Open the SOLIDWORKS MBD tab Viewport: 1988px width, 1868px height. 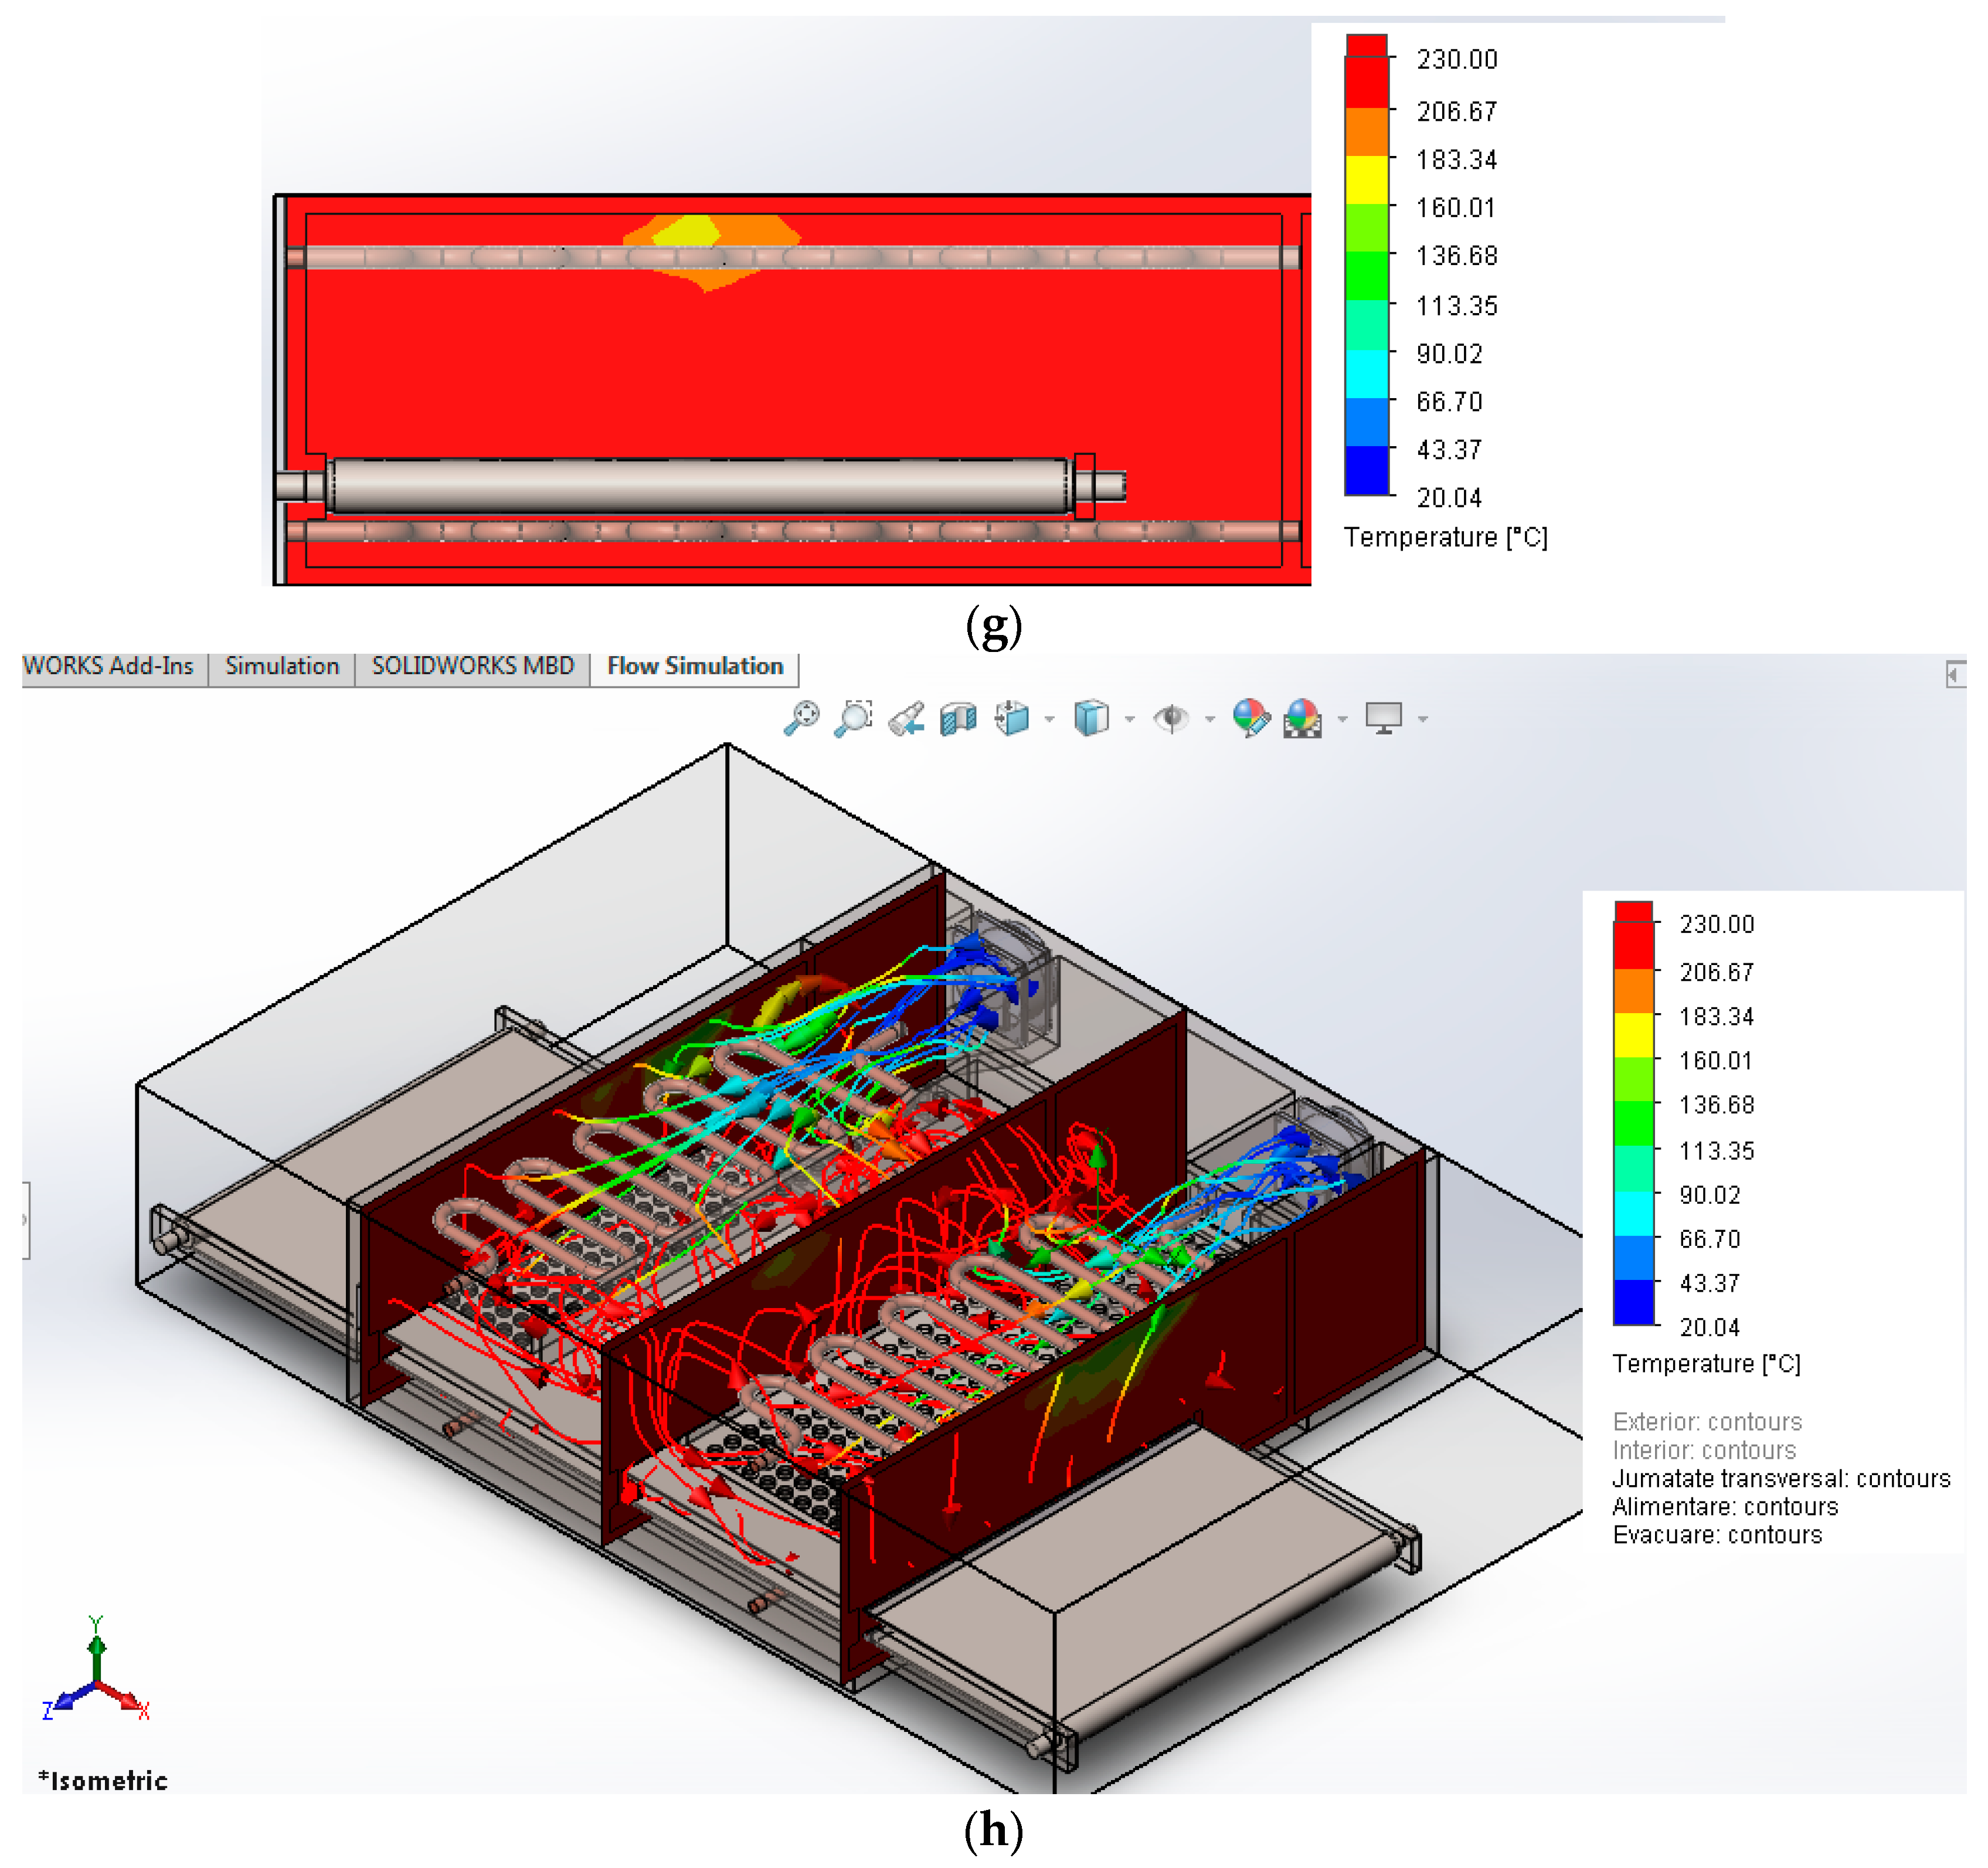click(473, 666)
